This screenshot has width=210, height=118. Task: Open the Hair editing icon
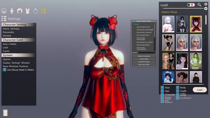pyautogui.click(x=20, y=11)
